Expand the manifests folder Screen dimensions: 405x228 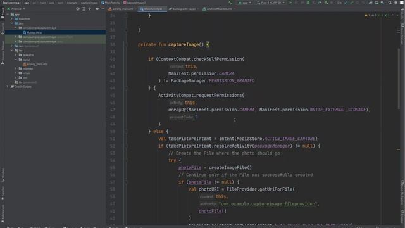click(12, 19)
